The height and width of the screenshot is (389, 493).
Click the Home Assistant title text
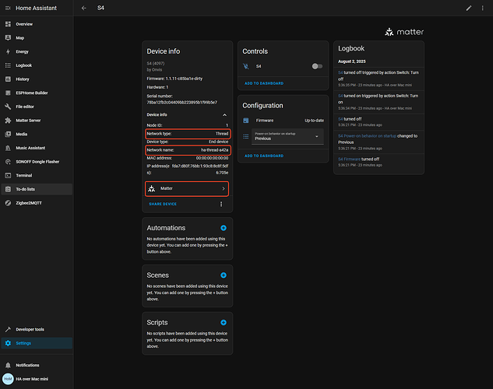click(36, 8)
